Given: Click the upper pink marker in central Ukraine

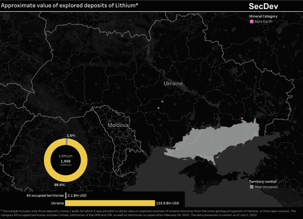Looking at the screenshot, I should pos(162,102).
